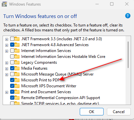This screenshot has width=134, height=120.
Task: Click folder icon beside Internet Information Services Hostable Web Core
Action: (x=17, y=57)
